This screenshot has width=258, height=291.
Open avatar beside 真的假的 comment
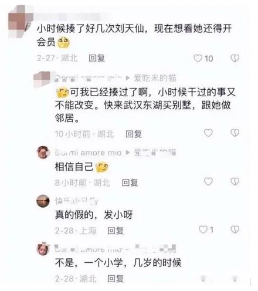tap(43, 201)
